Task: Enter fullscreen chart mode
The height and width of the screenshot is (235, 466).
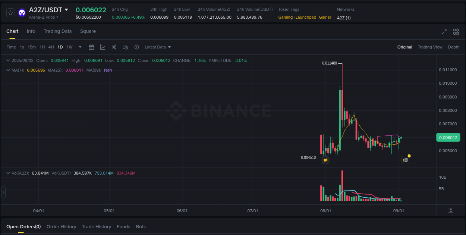Action: click(444, 32)
